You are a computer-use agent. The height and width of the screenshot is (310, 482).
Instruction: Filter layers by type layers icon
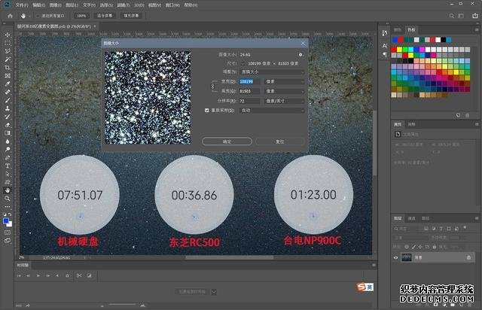pos(441,229)
